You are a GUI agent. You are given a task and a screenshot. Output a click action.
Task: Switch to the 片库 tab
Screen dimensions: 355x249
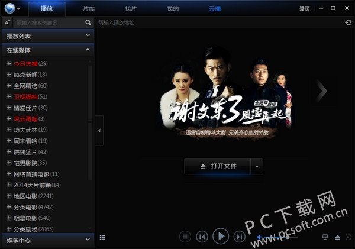pyautogui.click(x=88, y=8)
